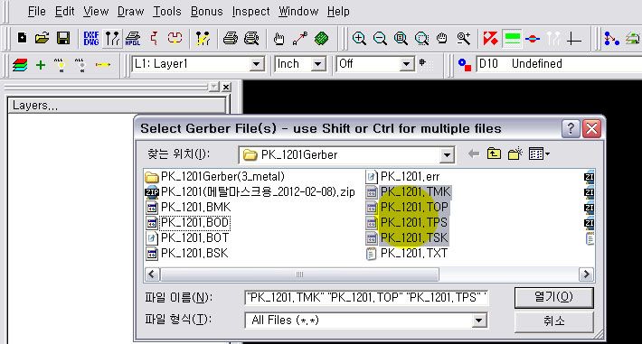The height and width of the screenshot is (344, 642).
Task: Select file PK_1201.BOD
Action: pos(187,223)
